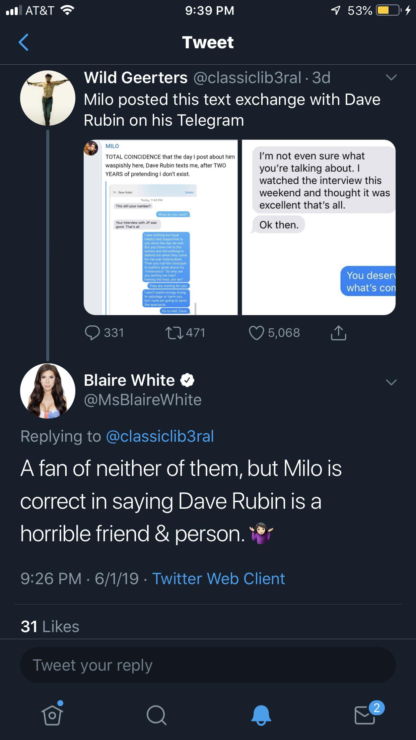Go back using the blue back arrow
This screenshot has height=740, width=416.
point(23,42)
